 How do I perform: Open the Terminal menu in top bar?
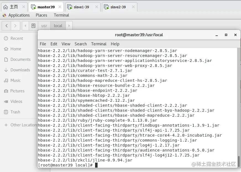tap(61, 15)
